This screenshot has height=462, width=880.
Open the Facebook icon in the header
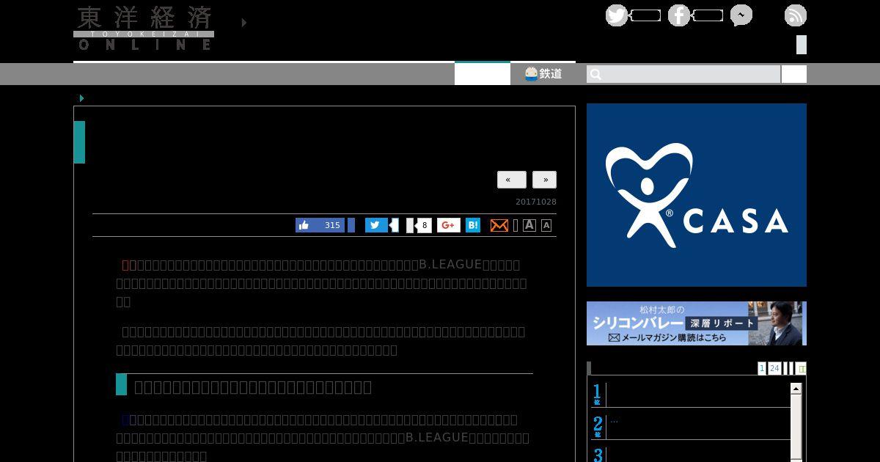click(x=679, y=15)
